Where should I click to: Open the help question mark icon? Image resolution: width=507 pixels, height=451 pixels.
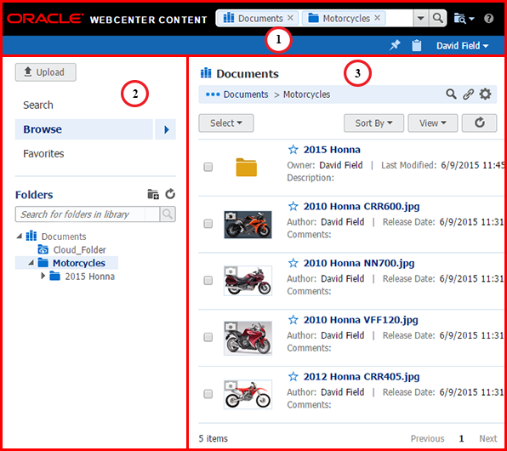(489, 19)
